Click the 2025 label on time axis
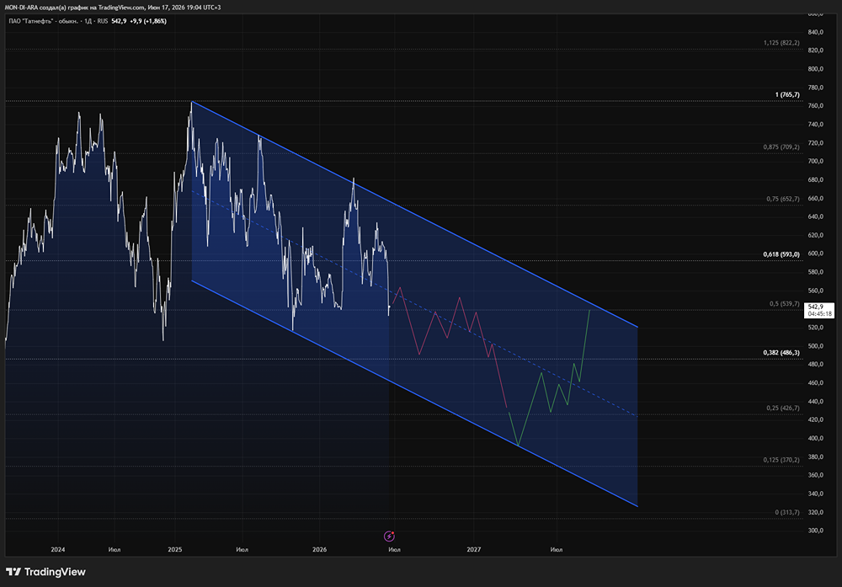This screenshot has height=587, width=842. [175, 549]
